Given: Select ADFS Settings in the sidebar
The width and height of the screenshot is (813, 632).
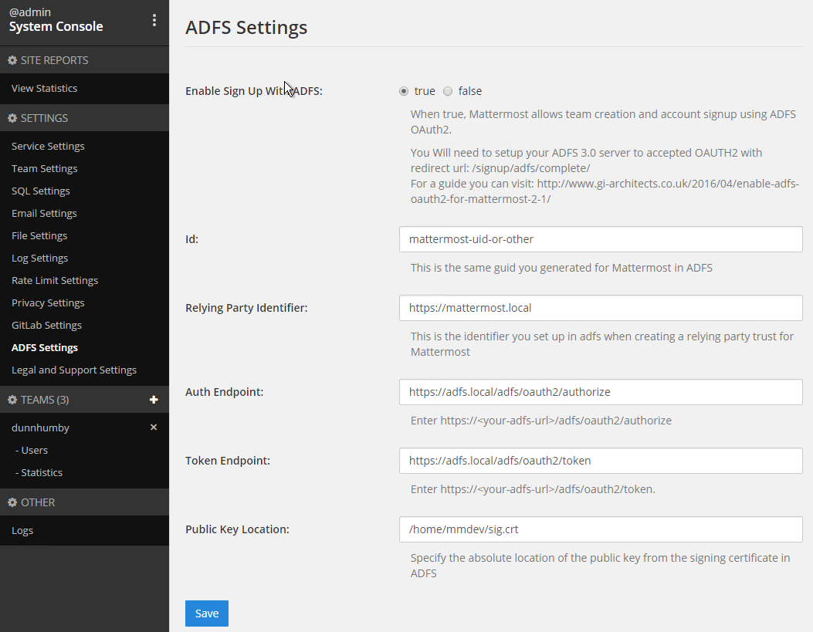Looking at the screenshot, I should (45, 347).
